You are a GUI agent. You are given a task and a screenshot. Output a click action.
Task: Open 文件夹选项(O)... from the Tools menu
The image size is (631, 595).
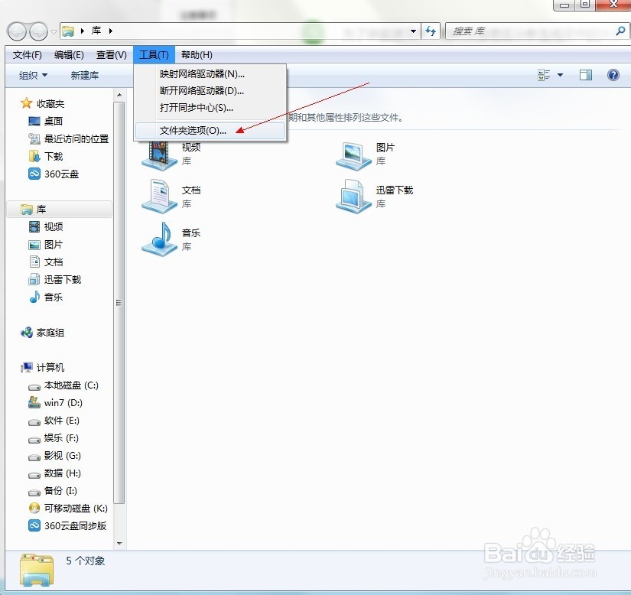(x=210, y=130)
